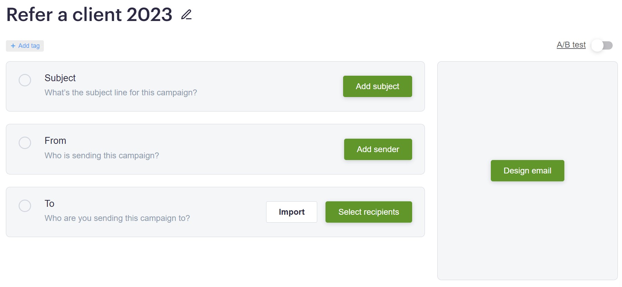The image size is (622, 287).
Task: Click the Subject step status circle
Action: (25, 80)
